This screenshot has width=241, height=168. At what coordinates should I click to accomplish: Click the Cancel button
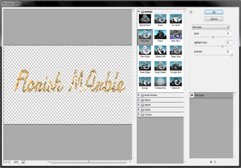[214, 19]
